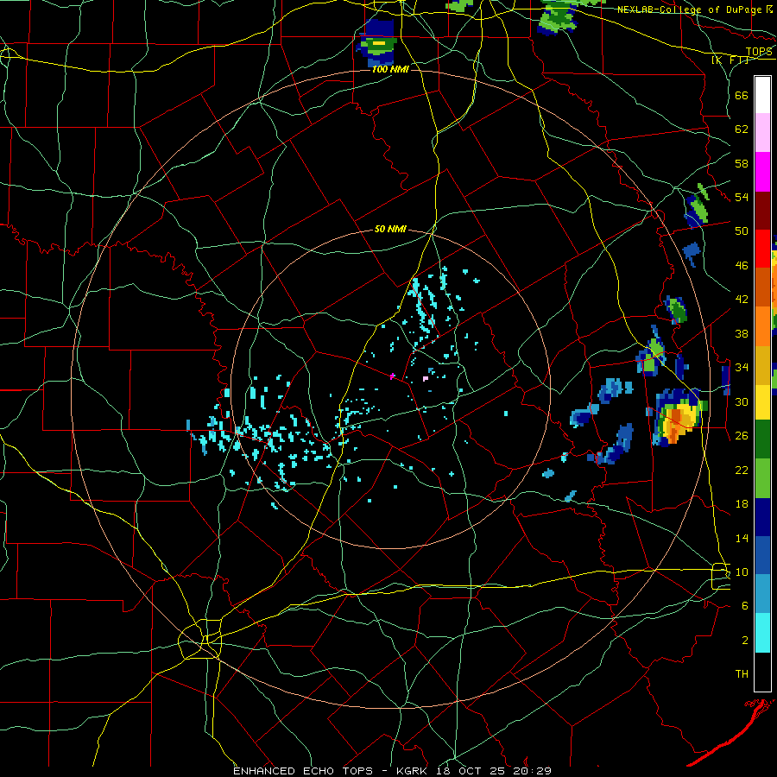
Task: Click the 62 label on the scale
Action: click(x=742, y=129)
